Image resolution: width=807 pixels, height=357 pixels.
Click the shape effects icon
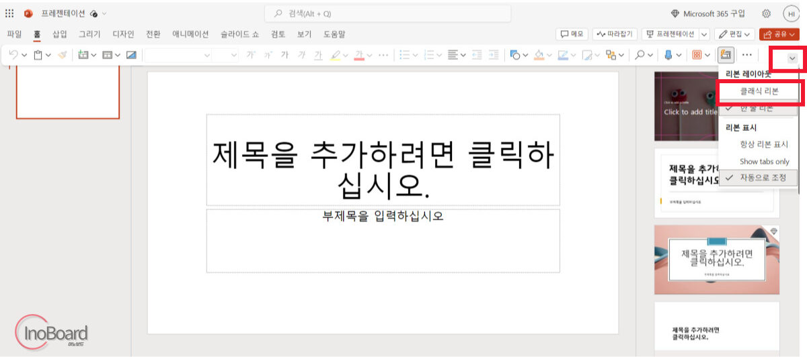587,55
